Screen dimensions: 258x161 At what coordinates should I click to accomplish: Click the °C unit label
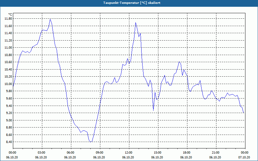tap(10, 14)
